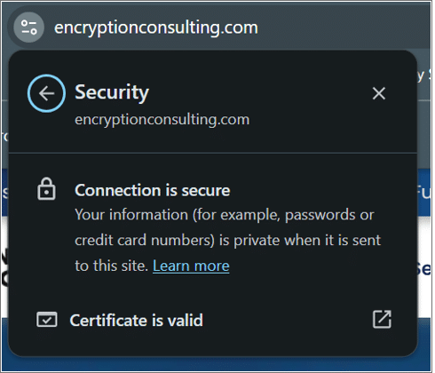Click the Connection is secure heading
The image size is (435, 373).
pos(153,190)
